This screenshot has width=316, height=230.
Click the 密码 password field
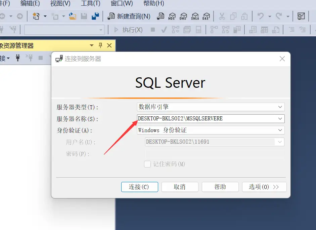(x=215, y=154)
